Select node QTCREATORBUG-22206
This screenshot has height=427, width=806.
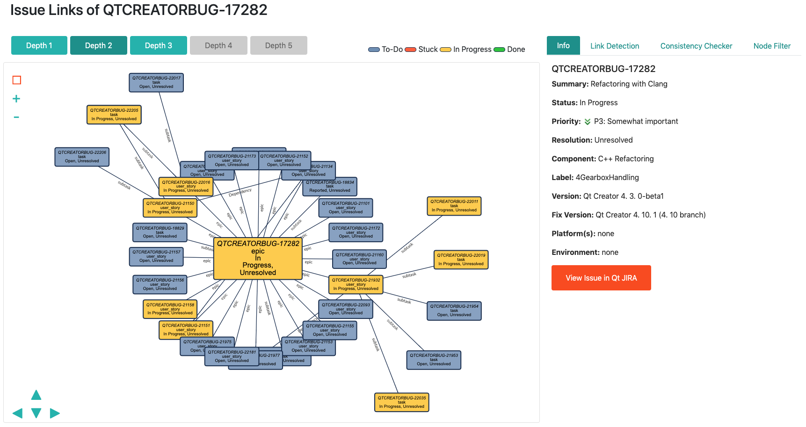click(82, 157)
